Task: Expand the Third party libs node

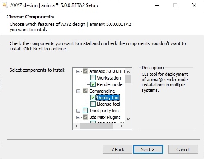Action: click(x=78, y=111)
